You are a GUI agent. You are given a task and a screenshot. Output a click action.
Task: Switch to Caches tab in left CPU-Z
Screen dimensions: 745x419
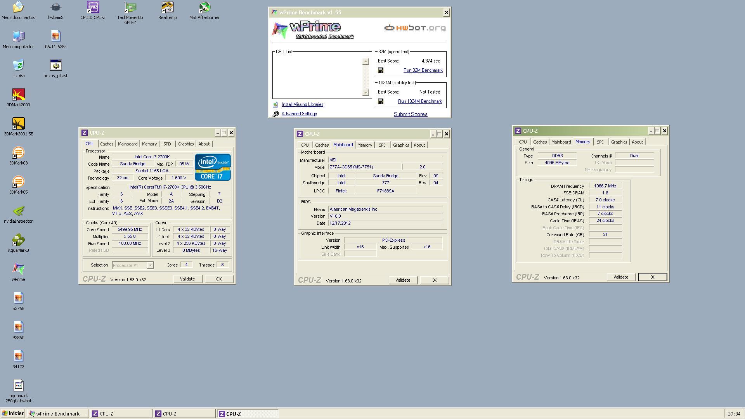pyautogui.click(x=107, y=144)
